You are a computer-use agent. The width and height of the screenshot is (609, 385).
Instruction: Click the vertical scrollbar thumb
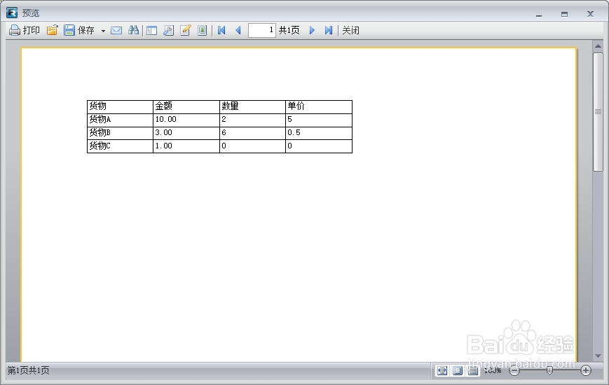click(x=598, y=112)
